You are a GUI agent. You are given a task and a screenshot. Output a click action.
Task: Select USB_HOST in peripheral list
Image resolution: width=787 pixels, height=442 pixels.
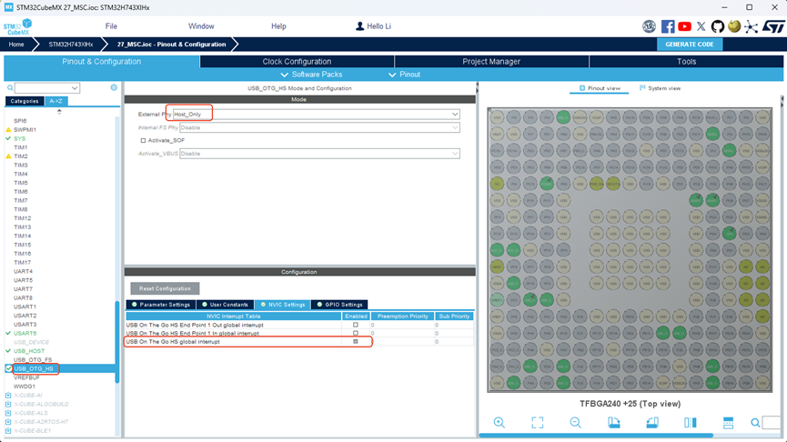click(29, 351)
